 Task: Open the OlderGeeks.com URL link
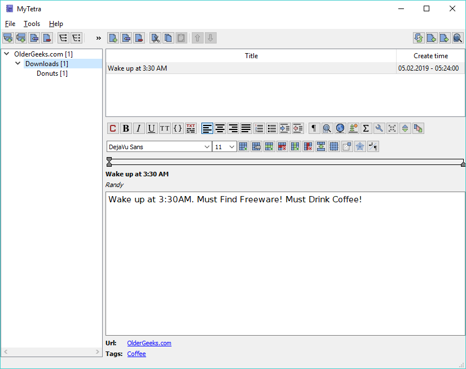pos(149,343)
